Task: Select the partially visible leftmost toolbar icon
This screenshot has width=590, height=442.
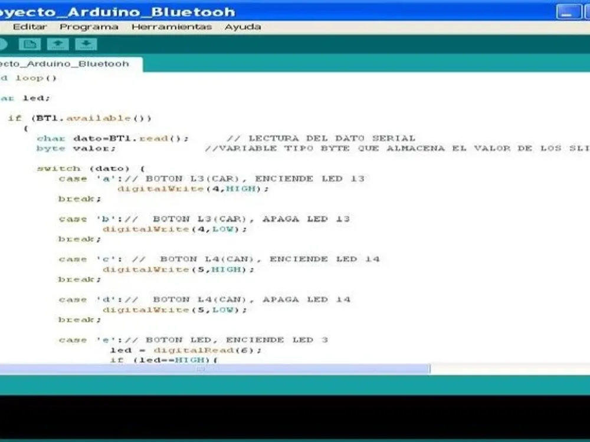Action: [2, 44]
